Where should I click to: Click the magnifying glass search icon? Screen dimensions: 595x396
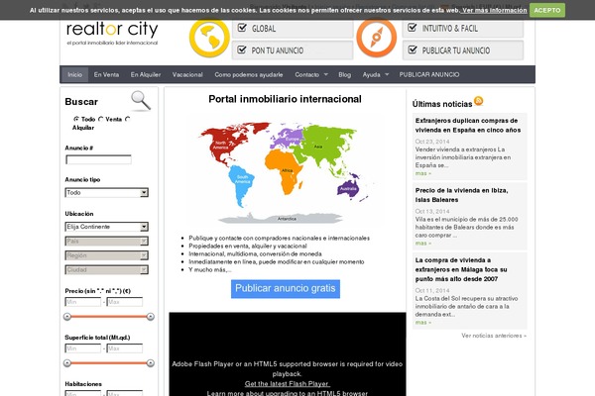pyautogui.click(x=141, y=100)
